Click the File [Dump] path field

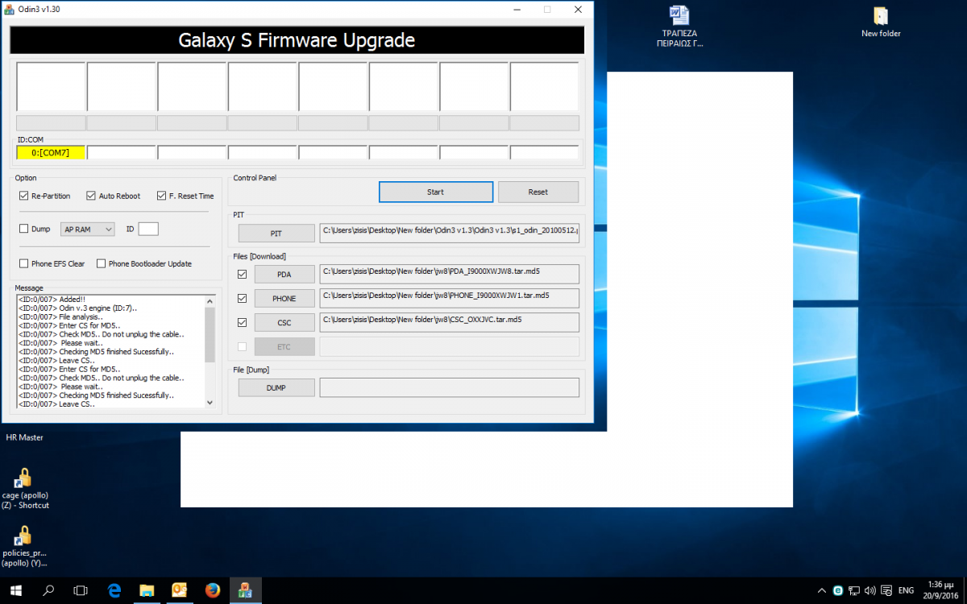point(450,387)
